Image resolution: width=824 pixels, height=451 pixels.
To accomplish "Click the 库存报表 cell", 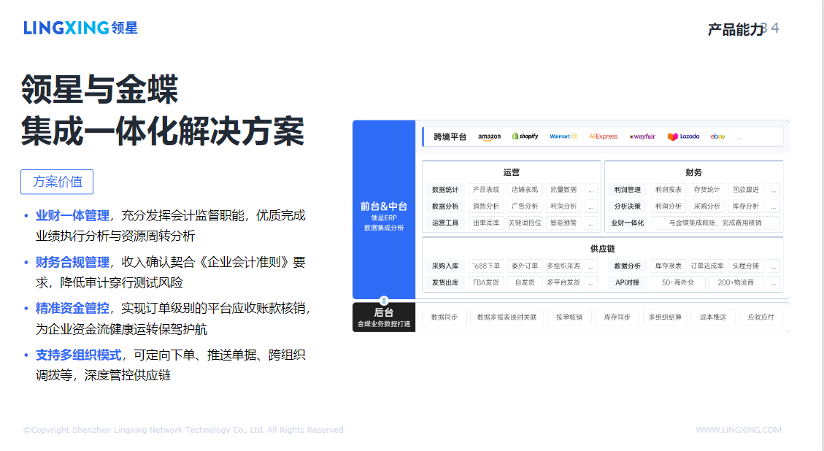I will [669, 266].
